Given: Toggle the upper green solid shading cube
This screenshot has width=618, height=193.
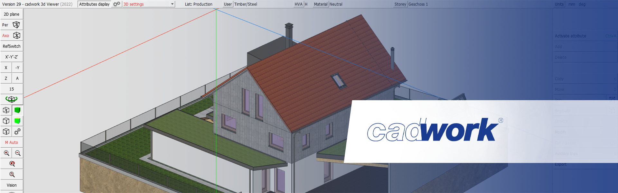Looking at the screenshot, I should point(17,110).
